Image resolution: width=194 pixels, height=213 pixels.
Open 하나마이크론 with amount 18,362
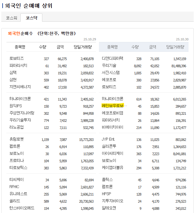coord(113,99)
